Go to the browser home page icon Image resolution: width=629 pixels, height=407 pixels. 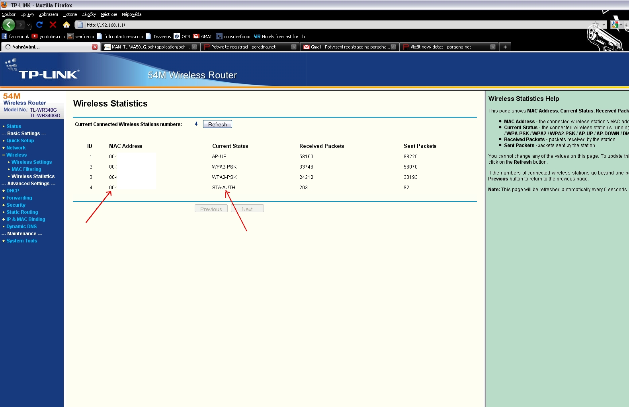(x=66, y=25)
